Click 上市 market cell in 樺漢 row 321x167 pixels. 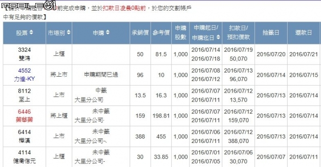(x=59, y=136)
